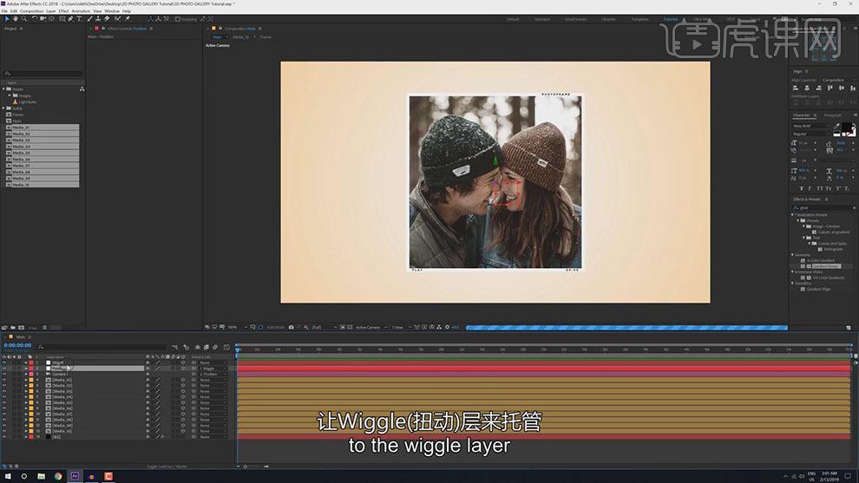Select the Clone Stamp tool

click(98, 18)
